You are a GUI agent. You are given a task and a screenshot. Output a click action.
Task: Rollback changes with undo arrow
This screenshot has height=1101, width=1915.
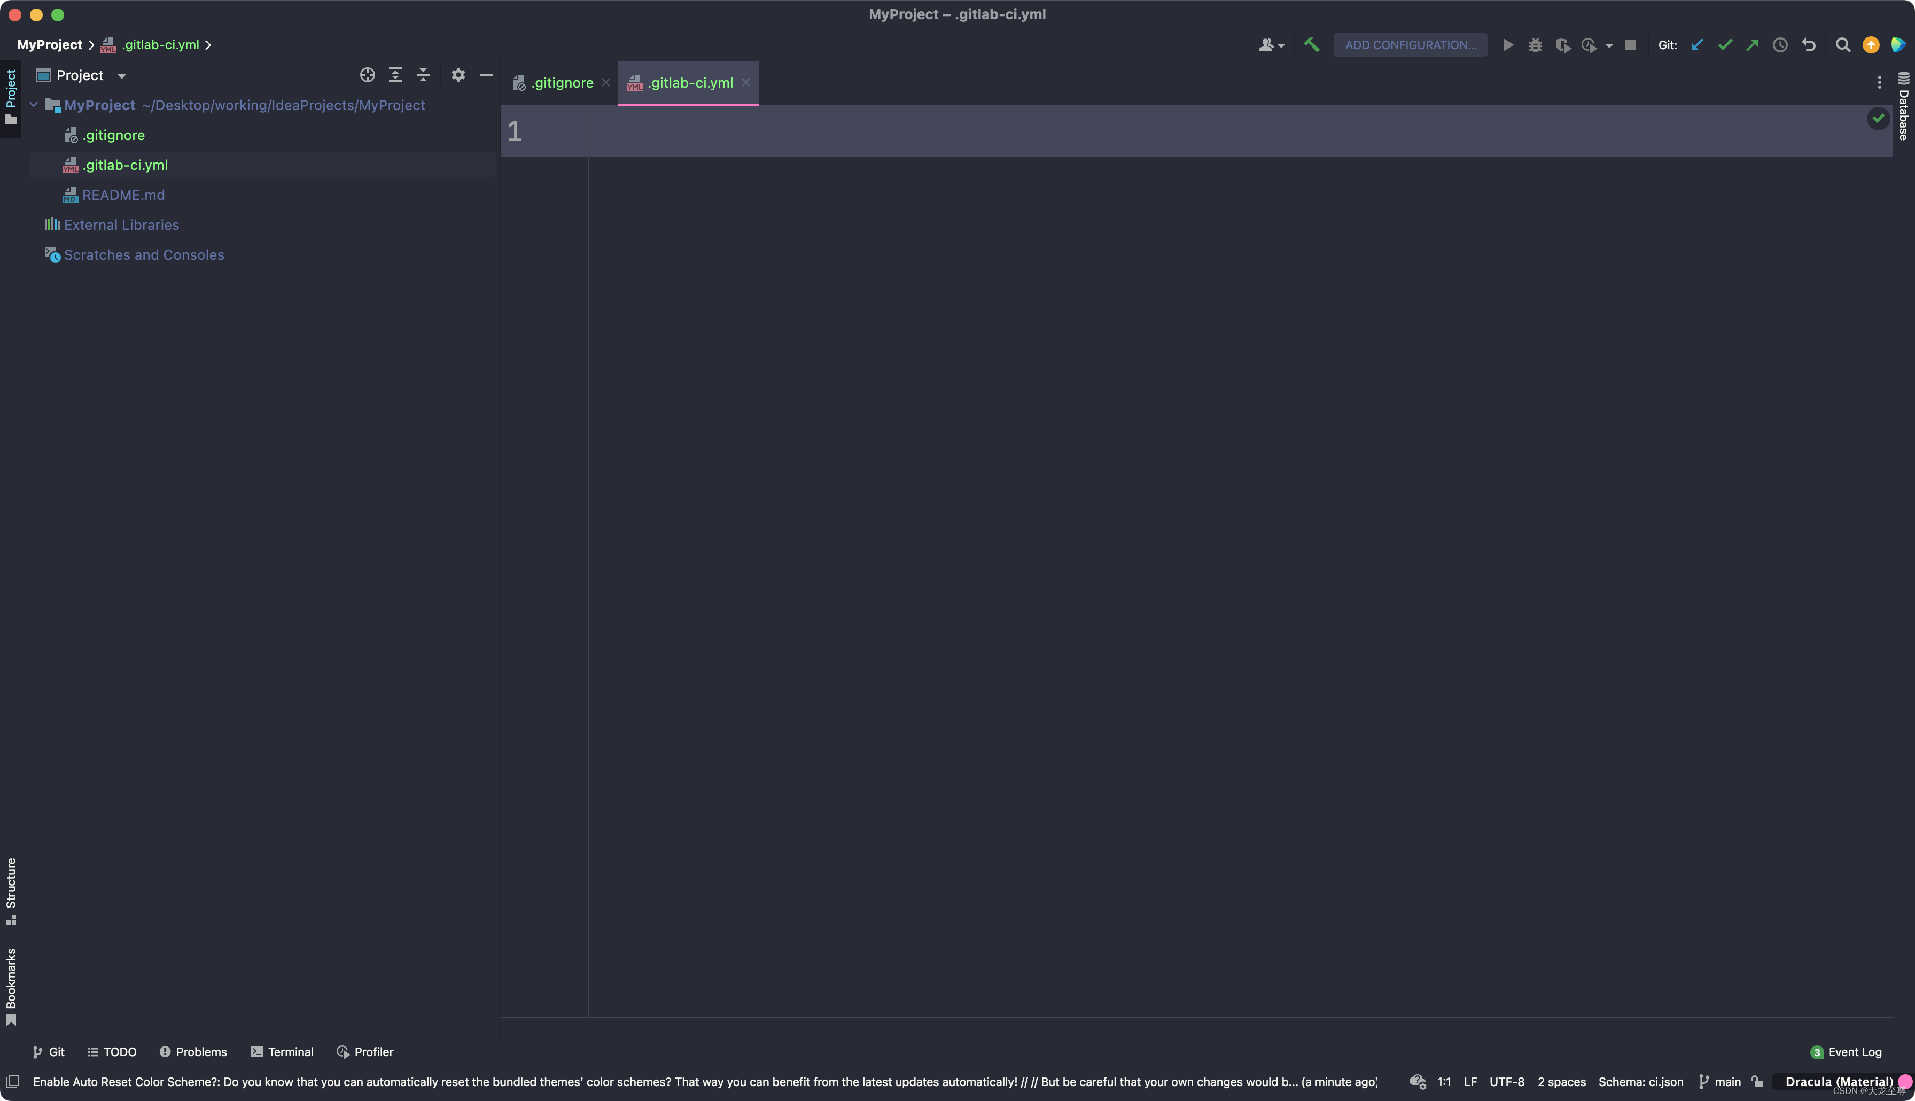1809,44
